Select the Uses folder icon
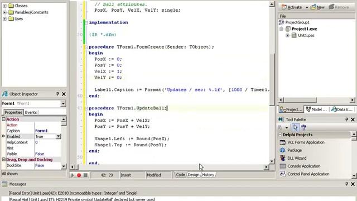 pyautogui.click(x=11, y=19)
